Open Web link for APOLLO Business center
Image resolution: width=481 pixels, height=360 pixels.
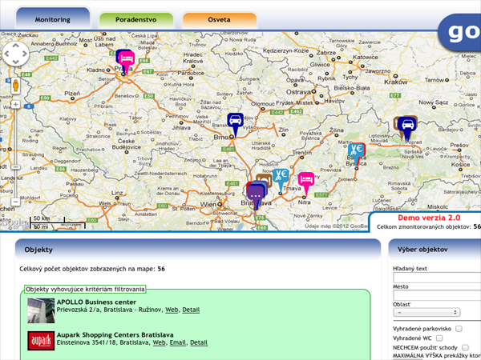[x=172, y=310]
